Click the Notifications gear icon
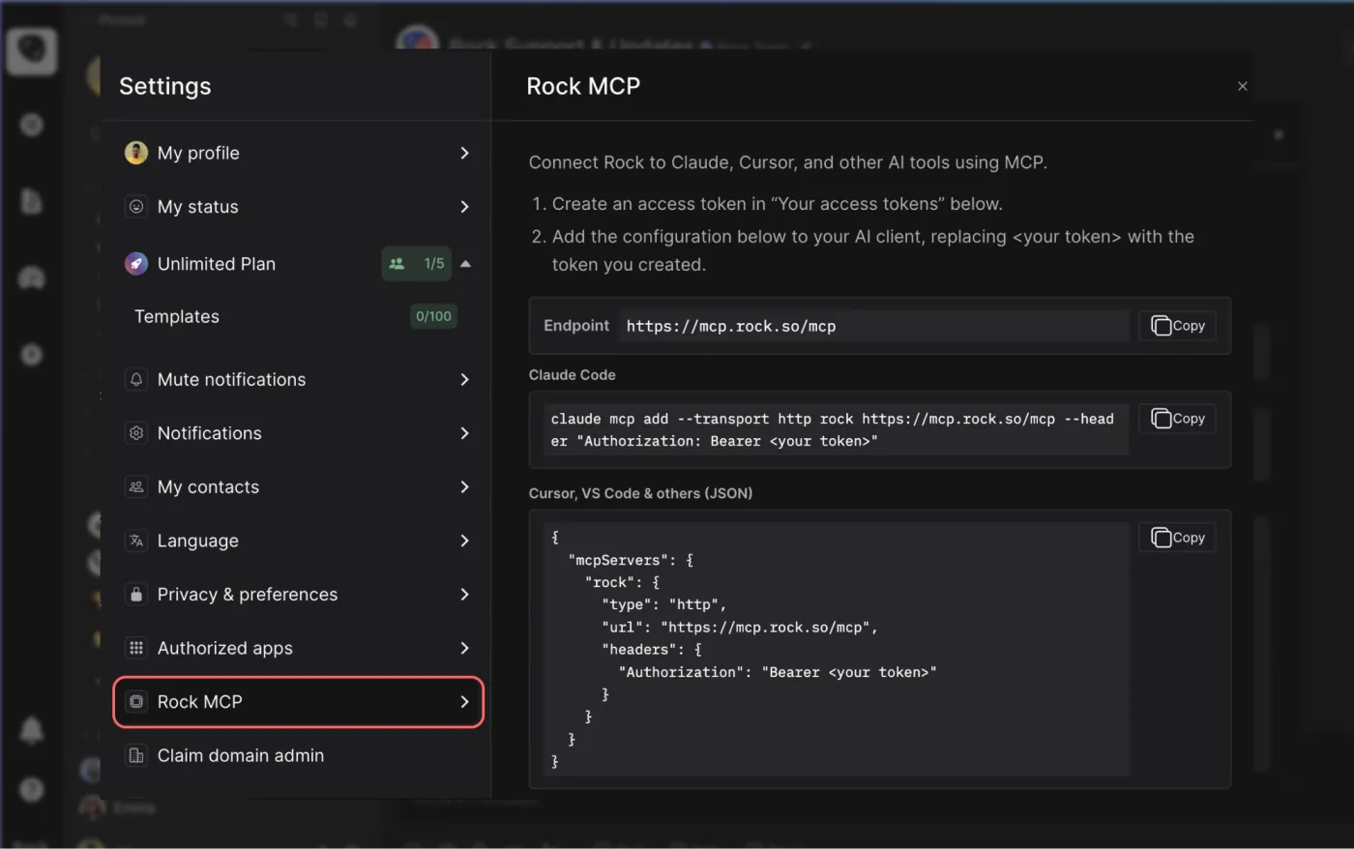Viewport: 1354px width, 849px height. [136, 433]
